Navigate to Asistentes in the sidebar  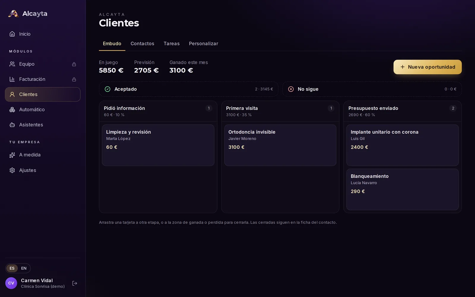coord(43,125)
